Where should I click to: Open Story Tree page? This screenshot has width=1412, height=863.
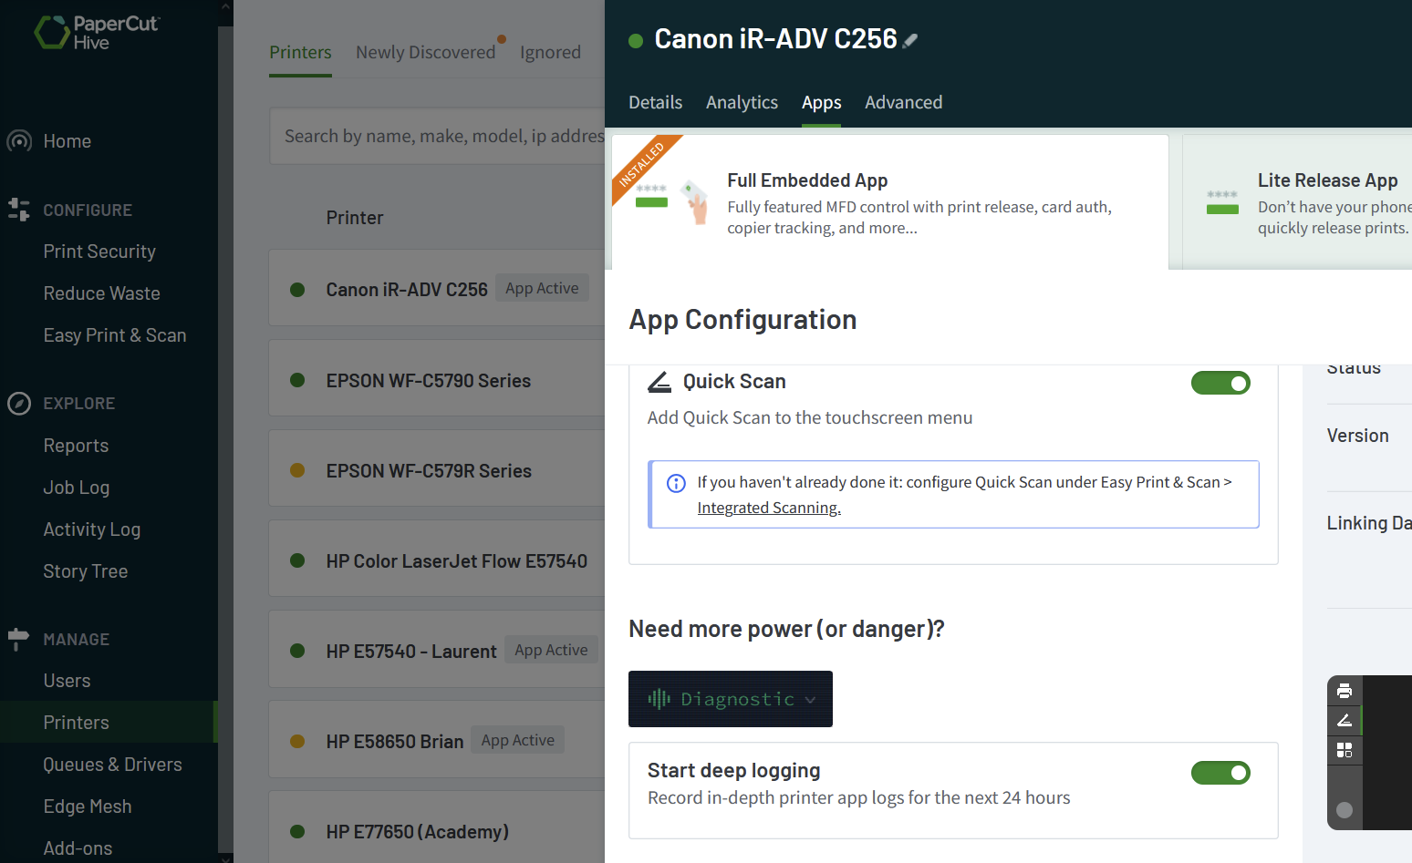tap(86, 571)
